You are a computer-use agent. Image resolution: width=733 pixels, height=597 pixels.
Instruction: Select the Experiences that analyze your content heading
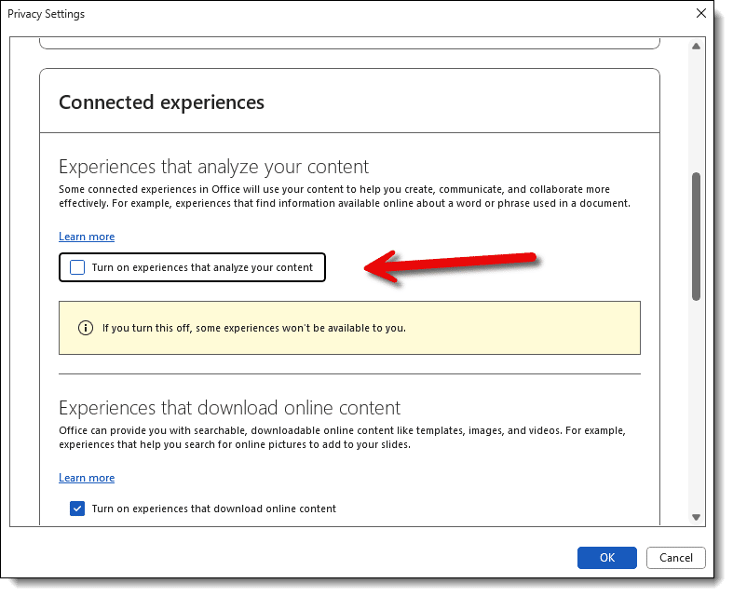click(213, 167)
